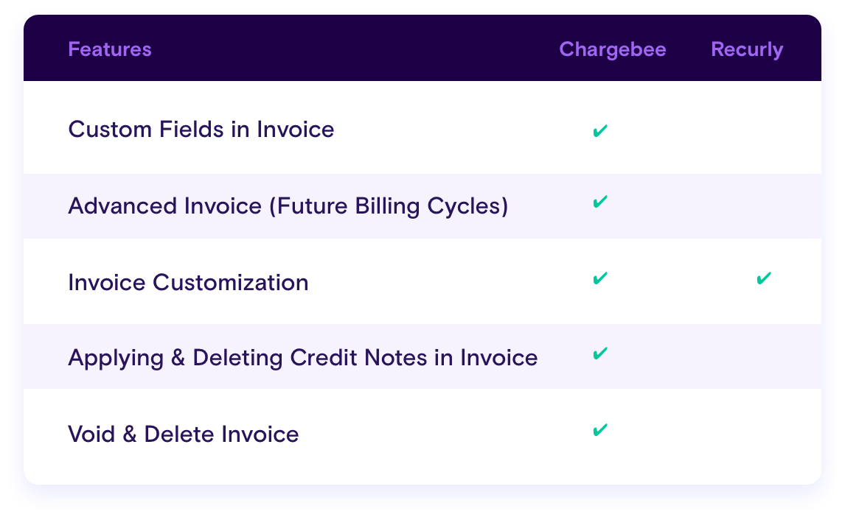
Task: Click Chargebee checkmark for Invoice Customization
Action: [x=600, y=278]
